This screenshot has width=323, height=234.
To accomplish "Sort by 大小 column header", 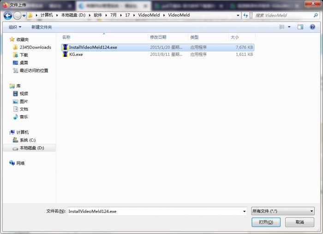I will coord(234,37).
